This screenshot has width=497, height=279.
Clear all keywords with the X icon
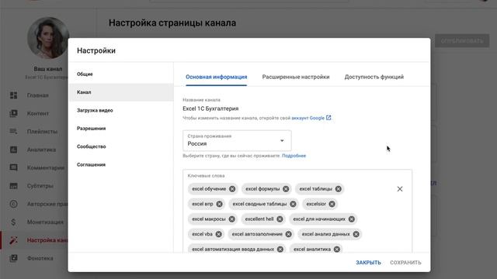(x=400, y=189)
